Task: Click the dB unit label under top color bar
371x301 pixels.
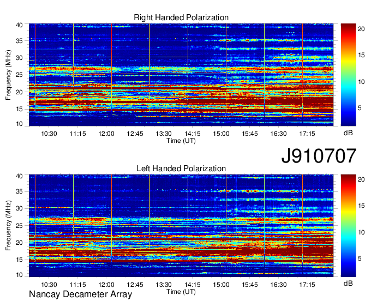Action: 348,133
